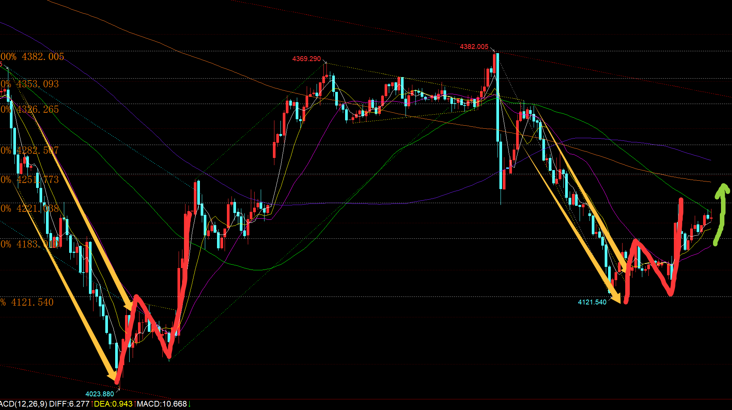Viewport: 732px width, 410px height.
Task: Click the cyan 4121.540 low price label
Action: [x=592, y=302]
